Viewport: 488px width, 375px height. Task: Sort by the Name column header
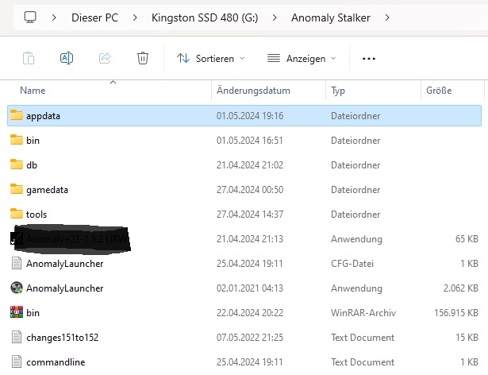pos(33,91)
